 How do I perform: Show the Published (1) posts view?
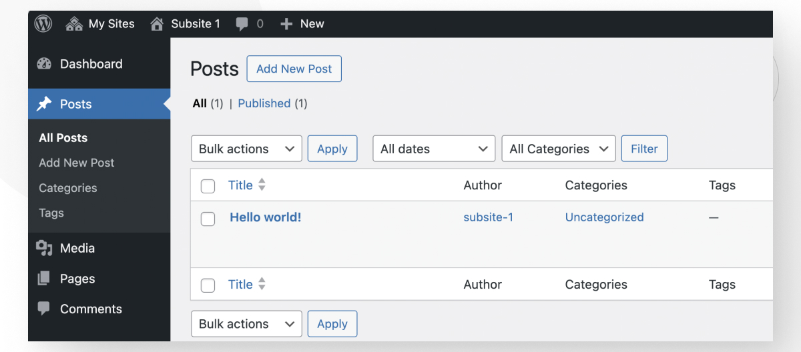[272, 103]
